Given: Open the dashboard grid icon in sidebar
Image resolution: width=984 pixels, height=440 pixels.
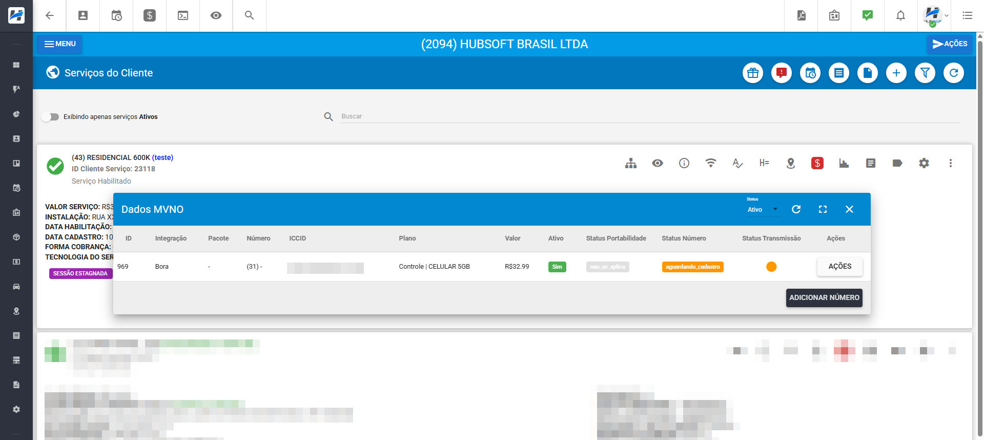Looking at the screenshot, I should (16, 65).
